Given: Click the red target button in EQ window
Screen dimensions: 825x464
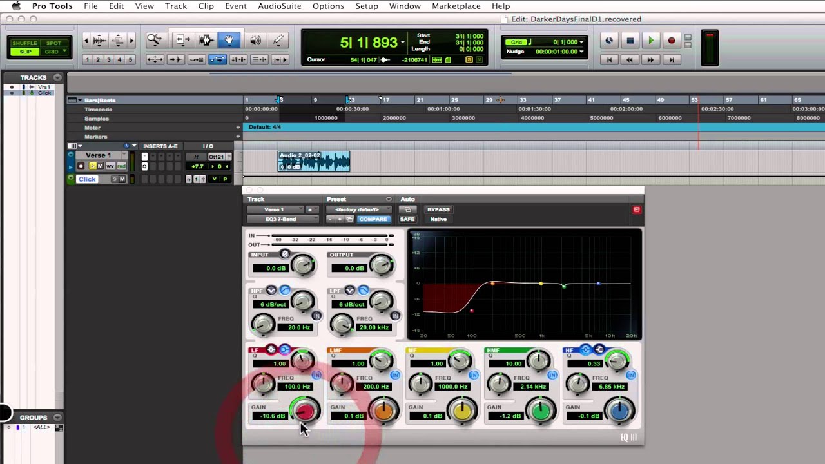Looking at the screenshot, I should pyautogui.click(x=637, y=209).
